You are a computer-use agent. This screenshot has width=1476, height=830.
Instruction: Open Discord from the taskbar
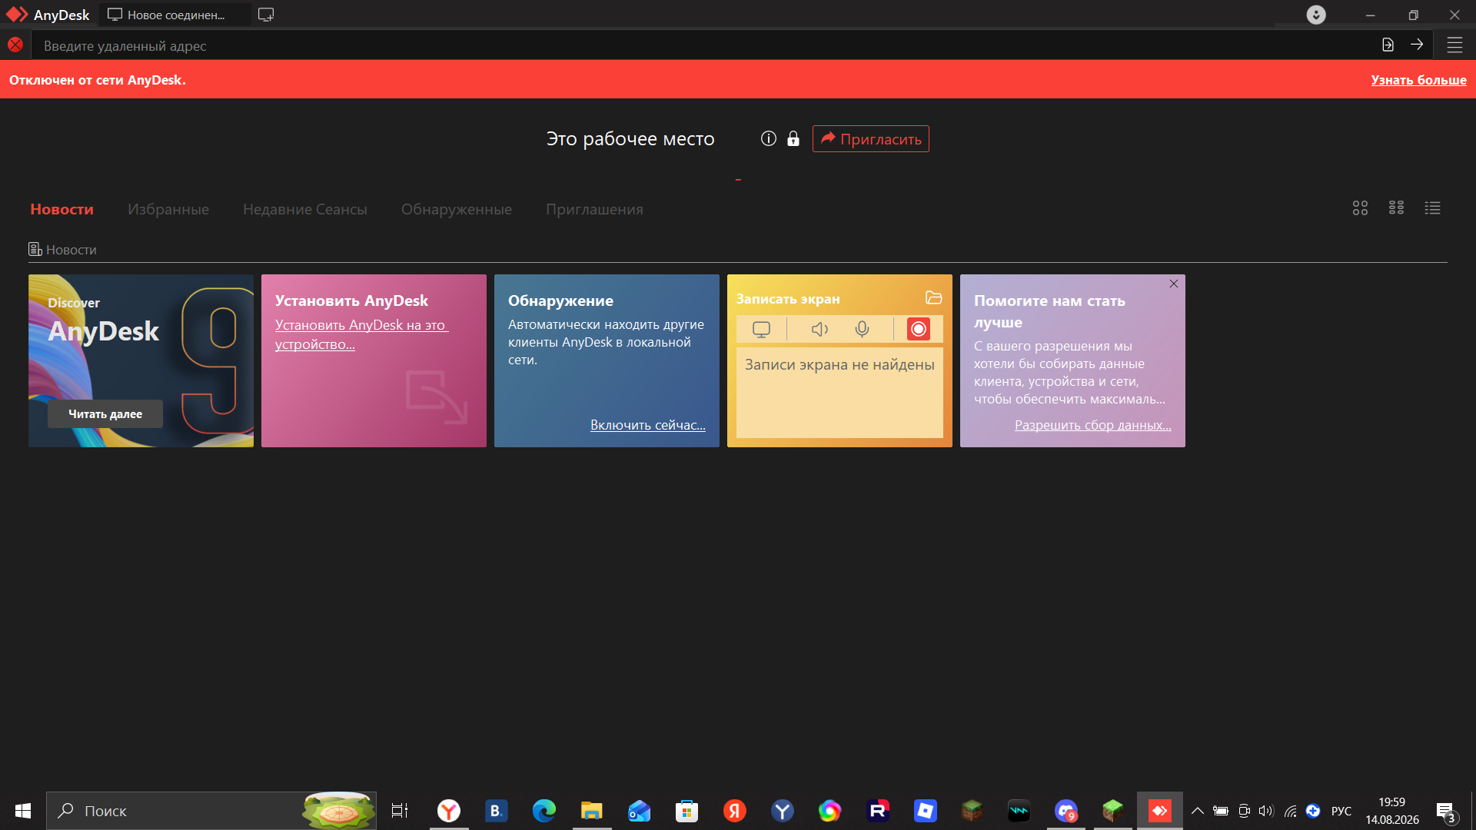(x=1066, y=811)
